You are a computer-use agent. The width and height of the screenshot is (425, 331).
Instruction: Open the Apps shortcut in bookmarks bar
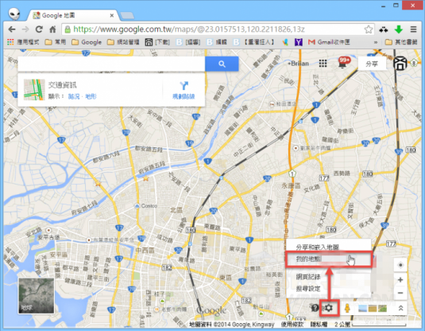[x=23, y=42]
